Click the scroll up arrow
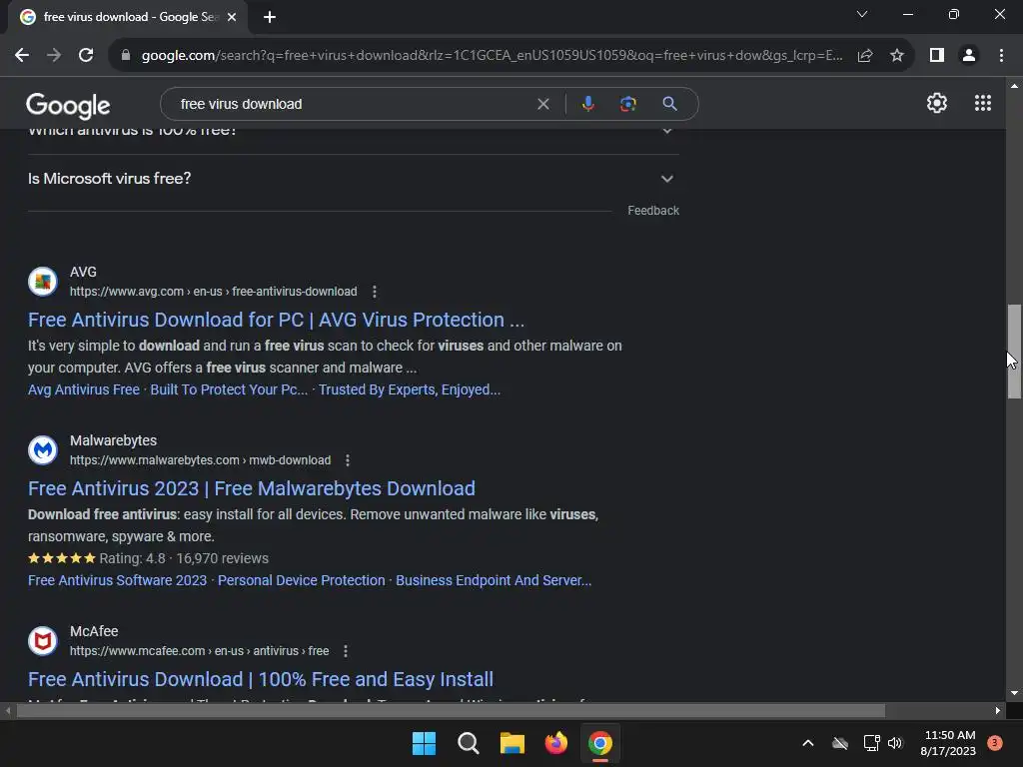This screenshot has width=1023, height=767. point(1014,86)
